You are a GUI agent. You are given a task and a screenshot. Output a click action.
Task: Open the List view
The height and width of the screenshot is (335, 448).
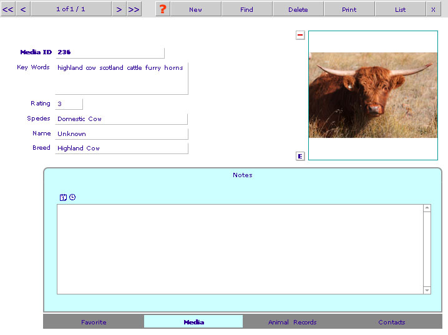[x=401, y=9]
